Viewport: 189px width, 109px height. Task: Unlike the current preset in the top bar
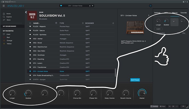tap(61, 6)
